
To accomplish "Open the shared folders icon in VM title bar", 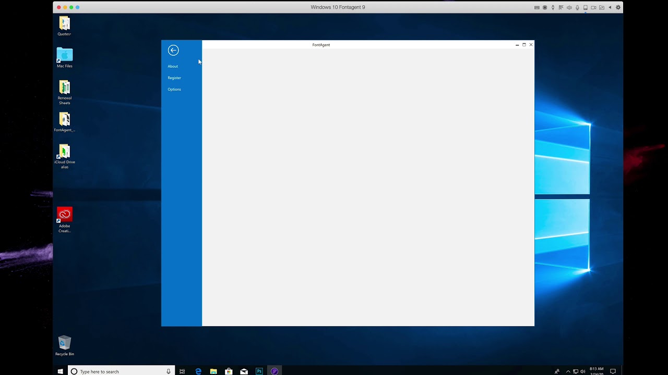I will coord(602,7).
